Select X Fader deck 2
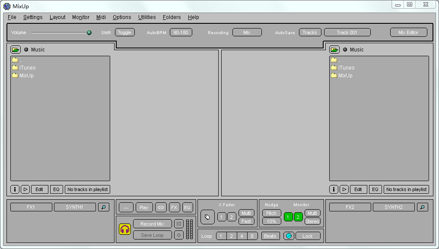The height and width of the screenshot is (249, 439). pyautogui.click(x=232, y=217)
